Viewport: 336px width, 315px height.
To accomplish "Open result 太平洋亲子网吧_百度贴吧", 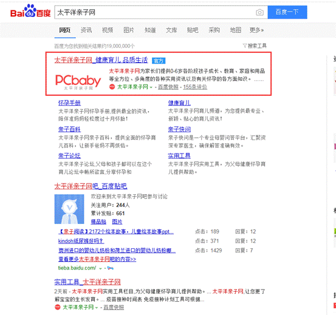I will pos(91,186).
